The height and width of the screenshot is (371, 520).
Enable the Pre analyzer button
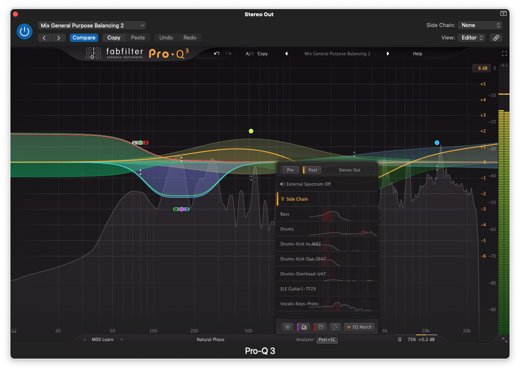[290, 170]
